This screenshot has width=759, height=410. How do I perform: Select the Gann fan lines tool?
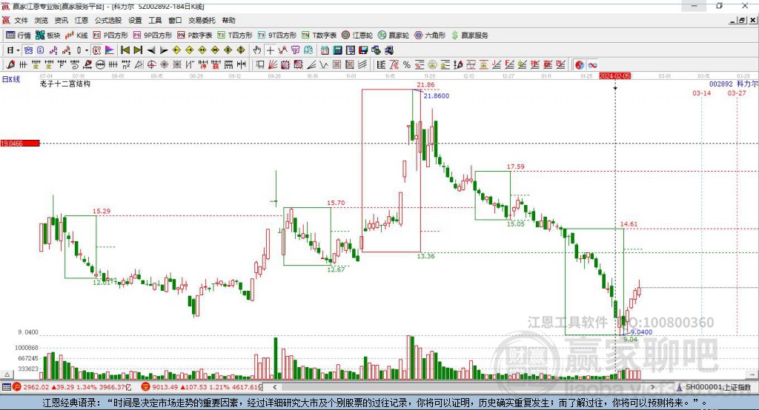(x=273, y=65)
